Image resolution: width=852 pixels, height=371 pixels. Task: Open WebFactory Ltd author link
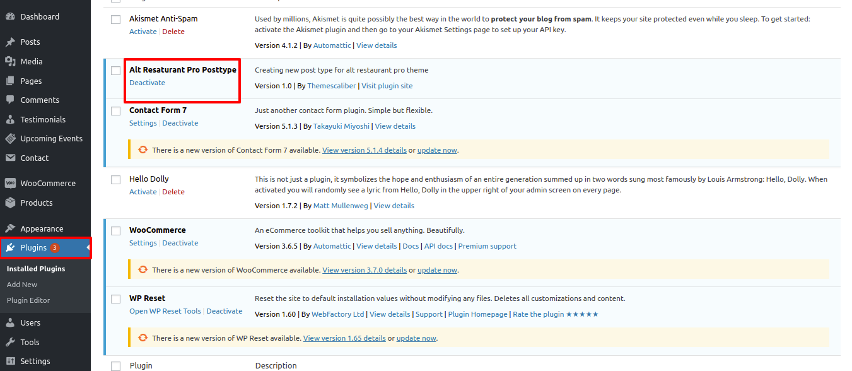pos(338,314)
